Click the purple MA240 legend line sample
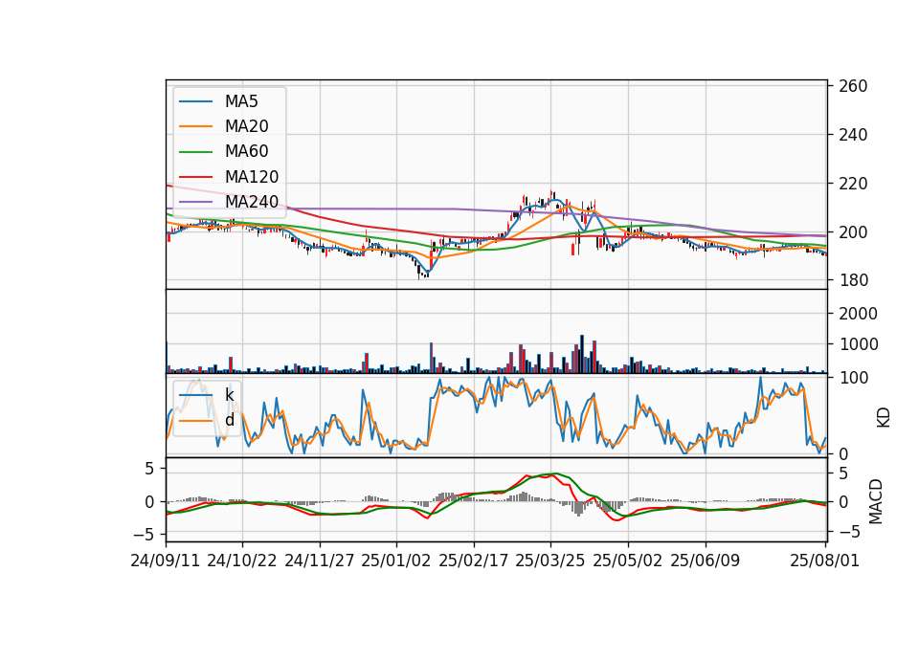The height and width of the screenshot is (660, 919). pyautogui.click(x=195, y=202)
